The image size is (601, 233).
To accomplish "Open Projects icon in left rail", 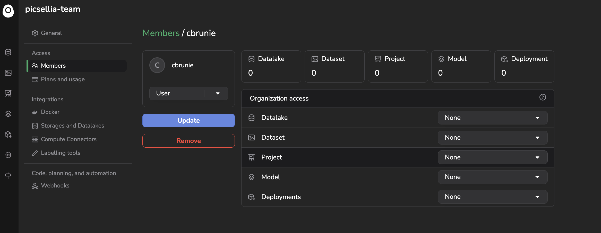I will pyautogui.click(x=8, y=93).
